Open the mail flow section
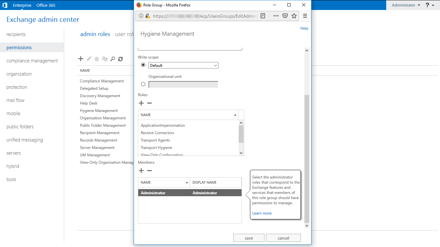Screen dimensions: 440x247 point(15,100)
